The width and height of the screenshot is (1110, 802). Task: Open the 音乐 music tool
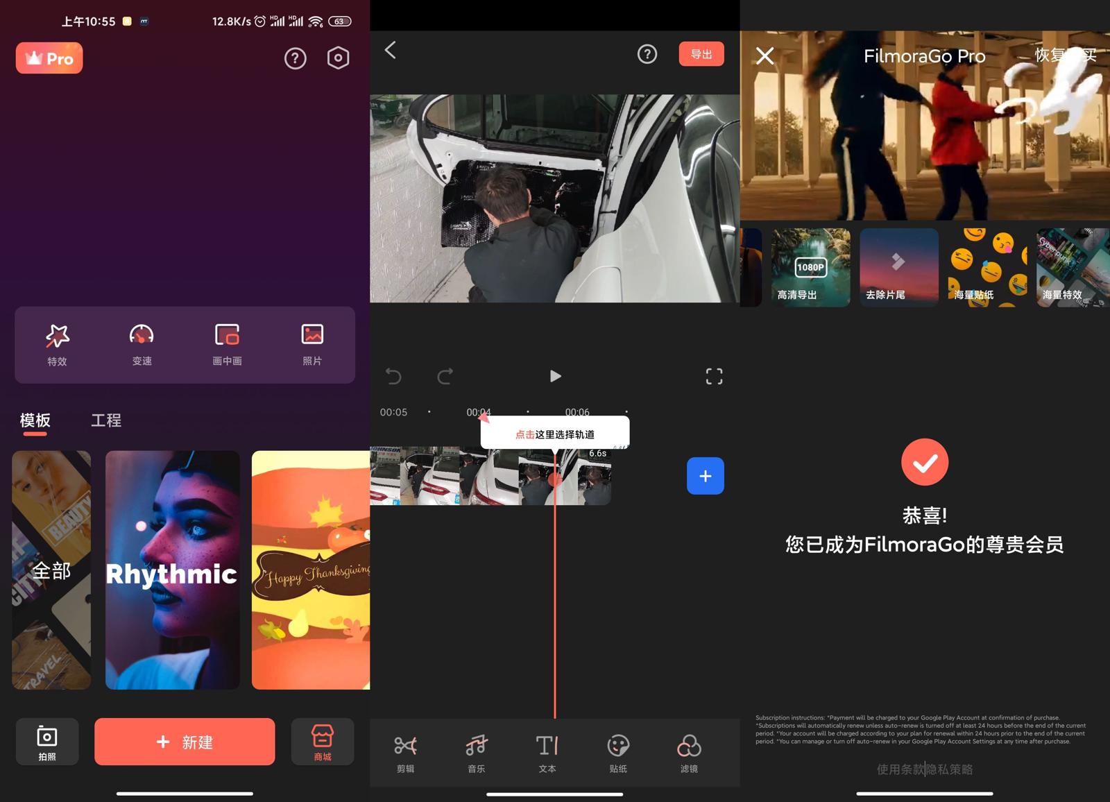(476, 753)
